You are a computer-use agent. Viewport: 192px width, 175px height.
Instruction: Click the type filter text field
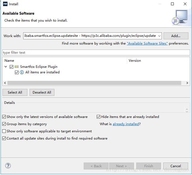tap(96, 53)
